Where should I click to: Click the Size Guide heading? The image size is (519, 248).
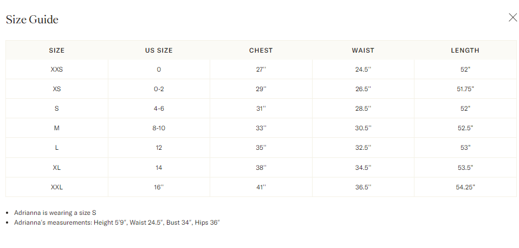click(x=32, y=20)
